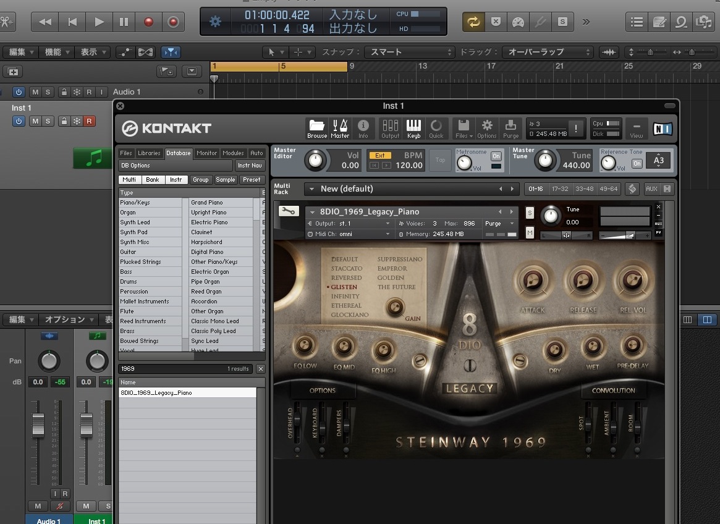Open the 表示 menu in tracks area
The image size is (720, 524).
[x=93, y=53]
